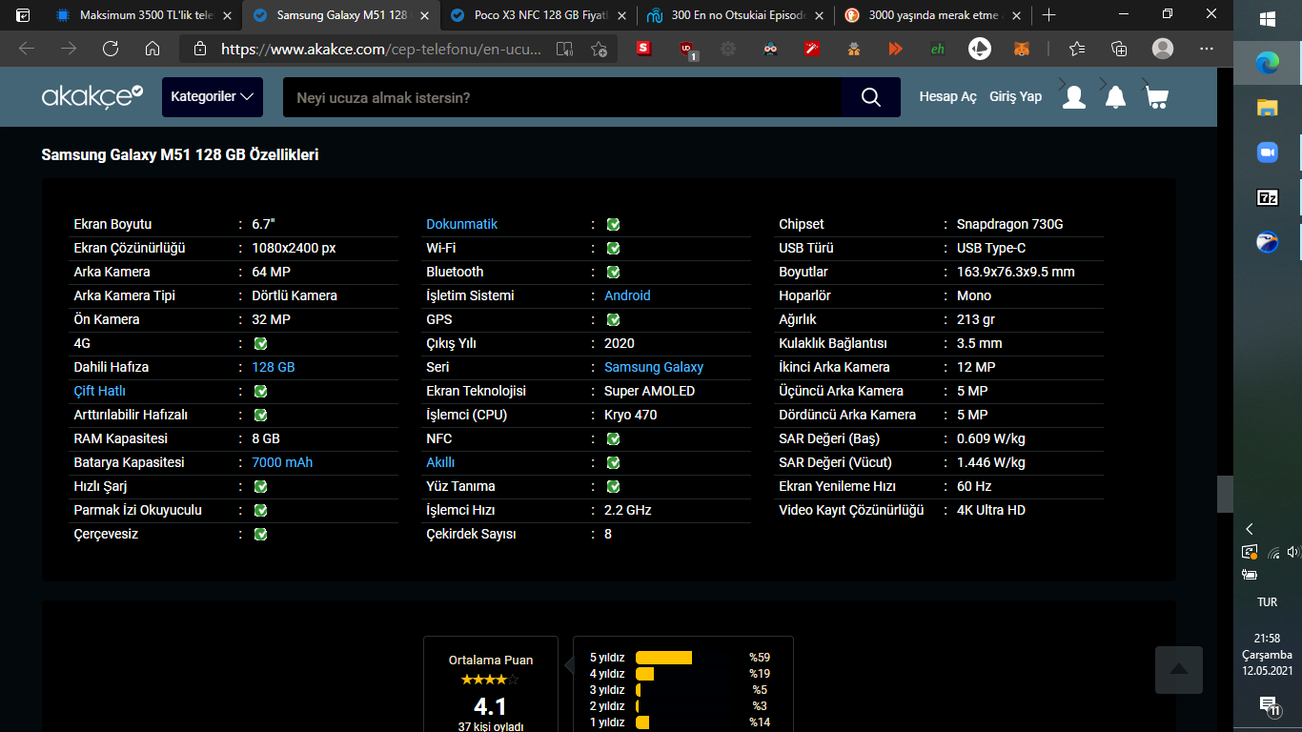Expand the Kategoriler dropdown
The height and width of the screenshot is (732, 1302).
click(213, 97)
